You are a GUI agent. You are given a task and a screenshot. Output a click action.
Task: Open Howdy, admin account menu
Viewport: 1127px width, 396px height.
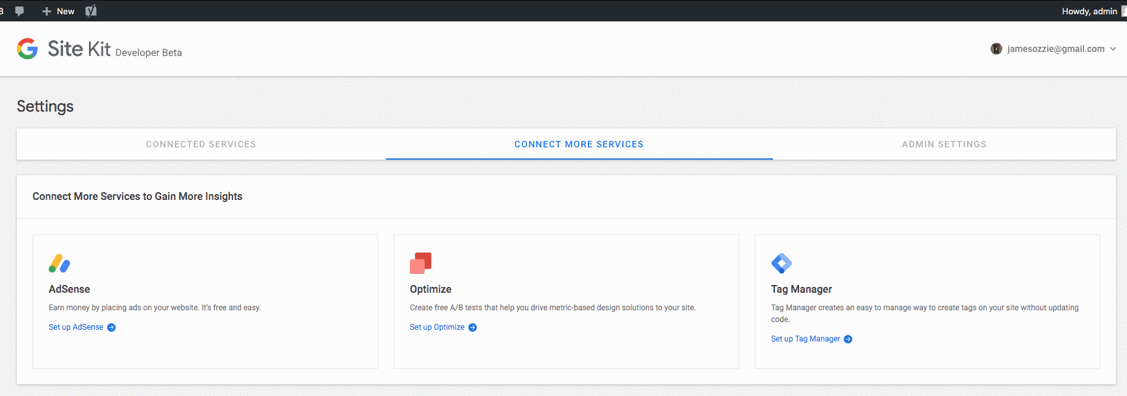point(1093,11)
